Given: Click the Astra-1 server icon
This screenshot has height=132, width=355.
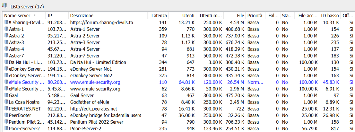Looking at the screenshot, I should [6, 29].
